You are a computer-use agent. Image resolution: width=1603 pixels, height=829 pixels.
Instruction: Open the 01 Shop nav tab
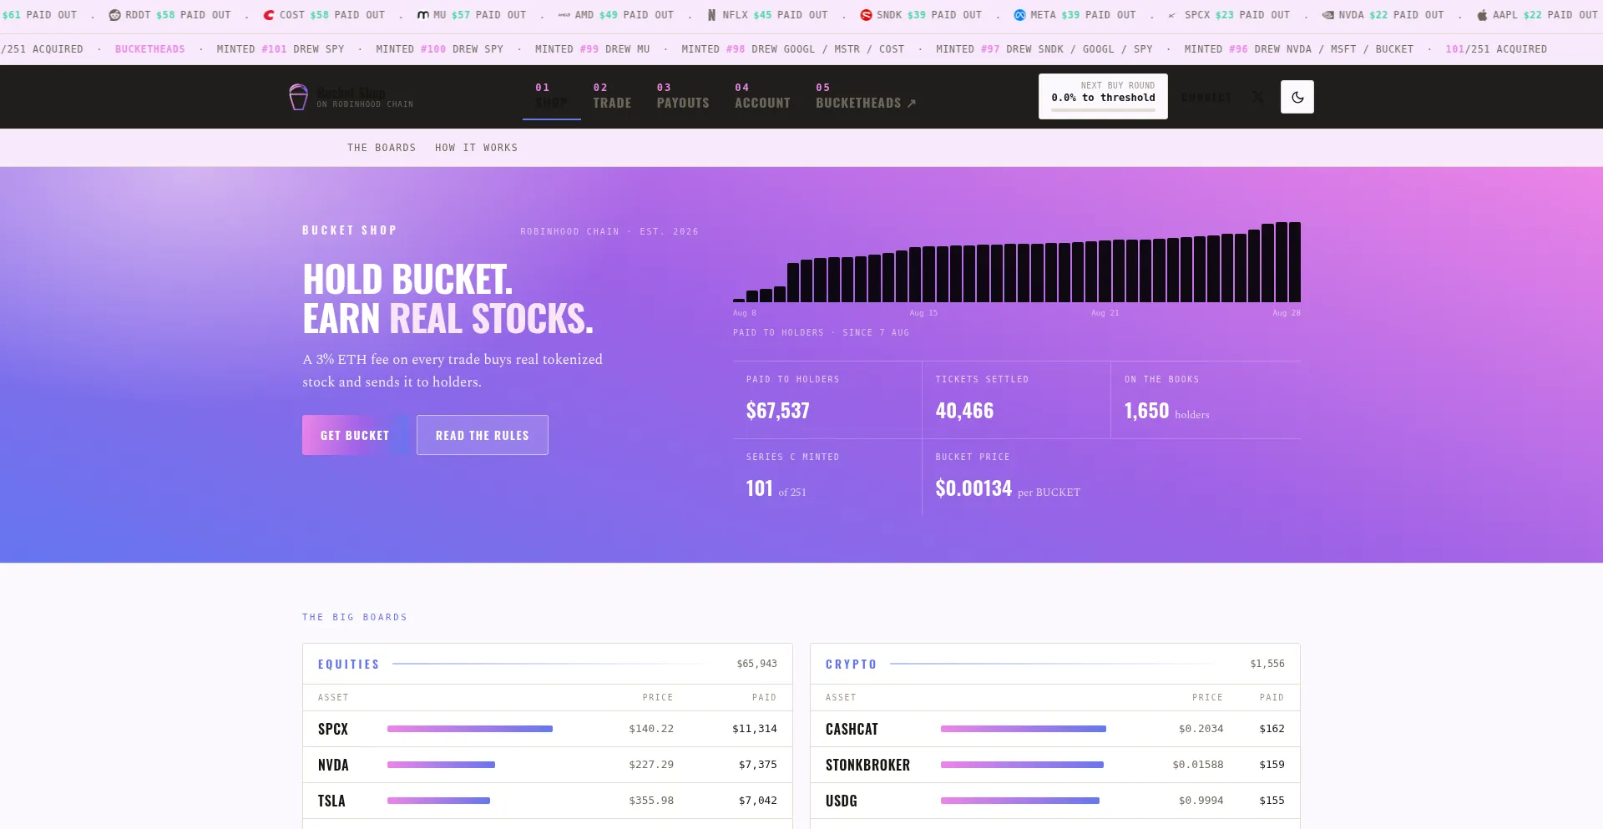(x=551, y=96)
